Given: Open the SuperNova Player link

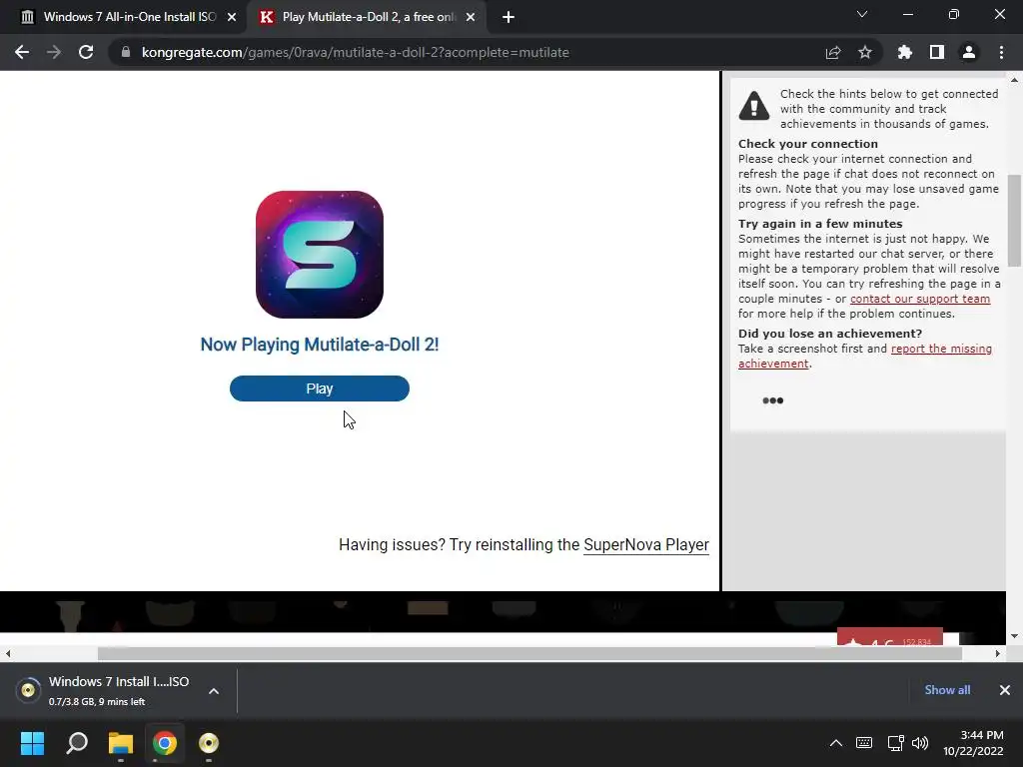Looking at the screenshot, I should point(646,544).
